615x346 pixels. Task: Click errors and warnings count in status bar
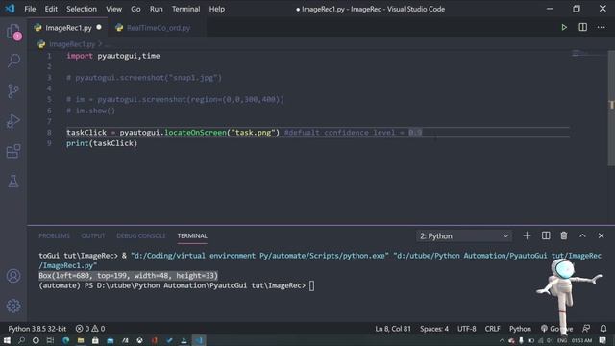pos(90,329)
